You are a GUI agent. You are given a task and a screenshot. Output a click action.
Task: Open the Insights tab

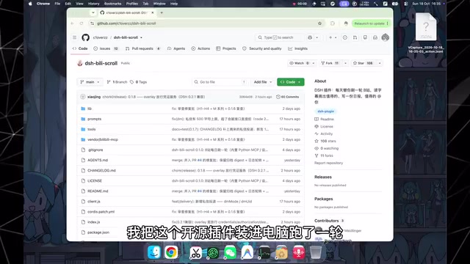coord(298,48)
